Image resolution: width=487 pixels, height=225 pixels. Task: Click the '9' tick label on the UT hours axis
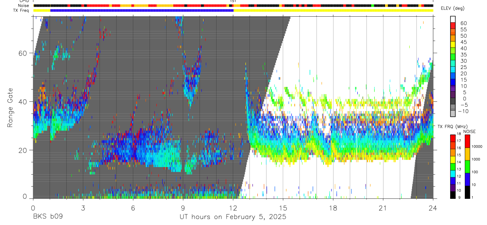tap(183, 208)
